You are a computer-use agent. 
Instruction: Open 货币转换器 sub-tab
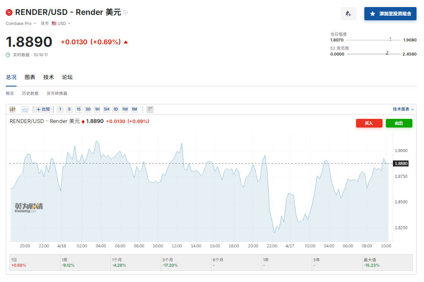(57, 94)
